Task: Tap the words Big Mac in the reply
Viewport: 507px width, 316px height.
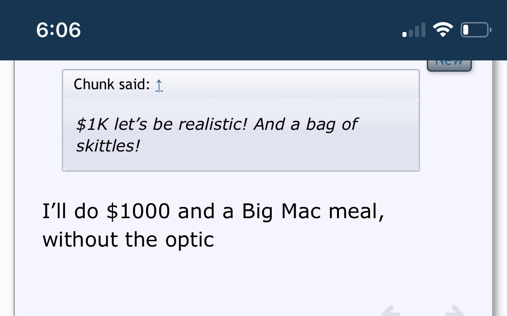Action: tap(281, 211)
